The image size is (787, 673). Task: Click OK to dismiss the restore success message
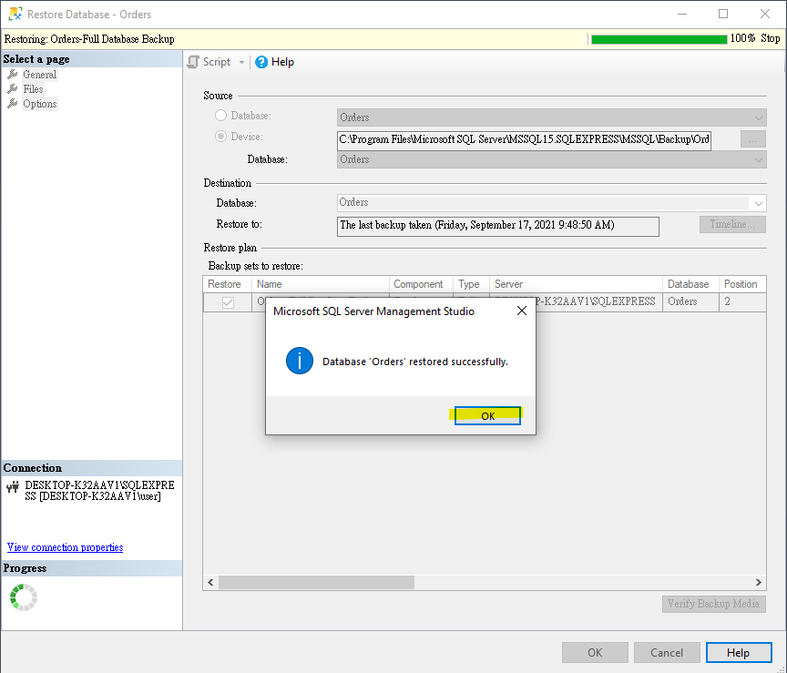pos(487,414)
